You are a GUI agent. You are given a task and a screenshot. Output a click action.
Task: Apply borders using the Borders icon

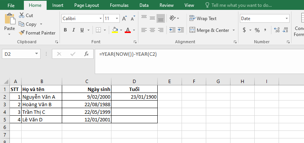coord(99,30)
